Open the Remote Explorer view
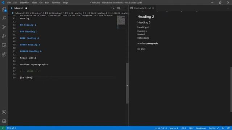Viewport: 232px width, 130px height. (4, 45)
